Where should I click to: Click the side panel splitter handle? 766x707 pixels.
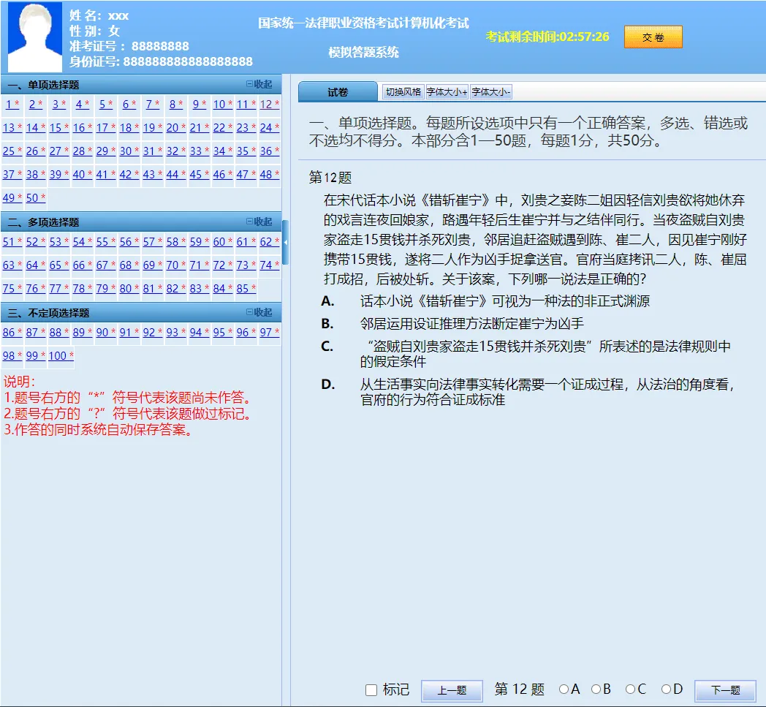click(x=285, y=242)
